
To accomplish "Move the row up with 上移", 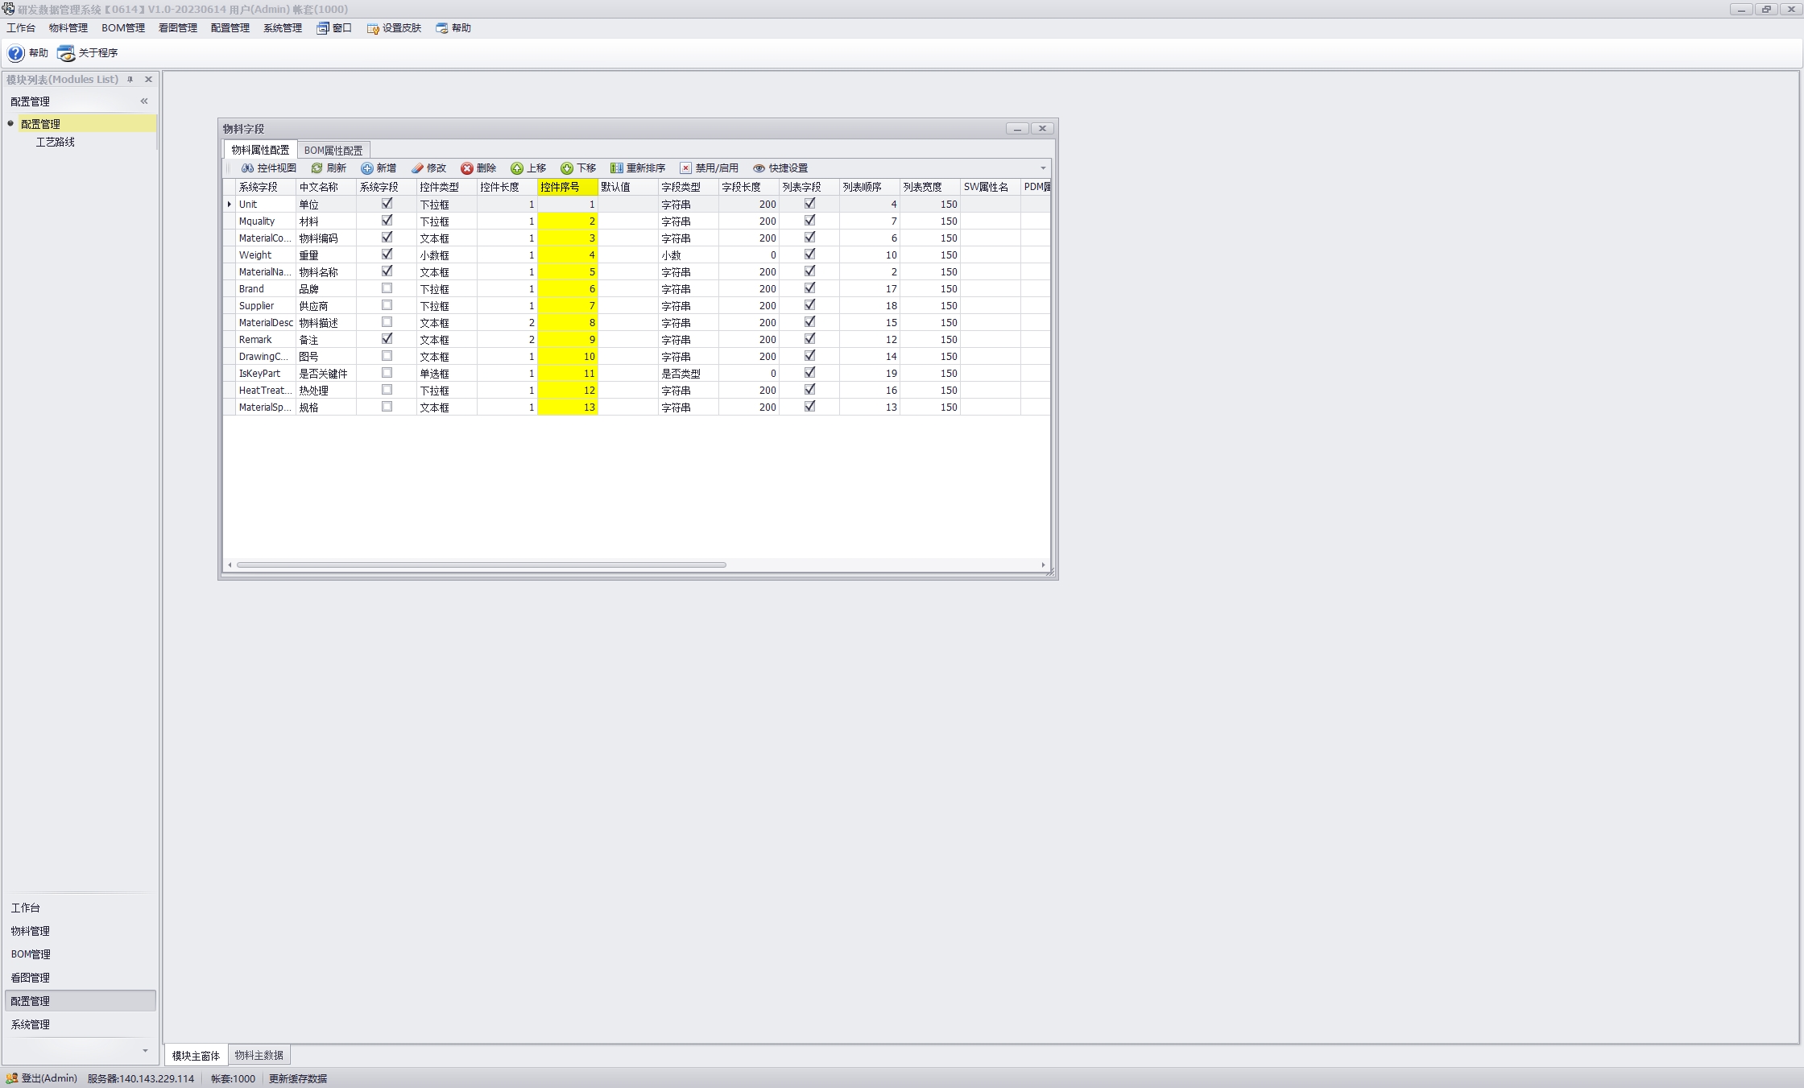I will click(x=528, y=168).
